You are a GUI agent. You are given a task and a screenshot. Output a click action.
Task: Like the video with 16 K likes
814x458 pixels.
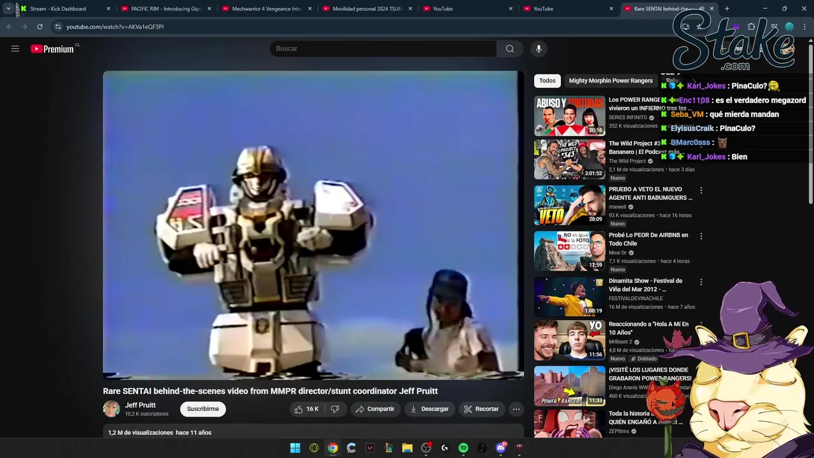307,409
